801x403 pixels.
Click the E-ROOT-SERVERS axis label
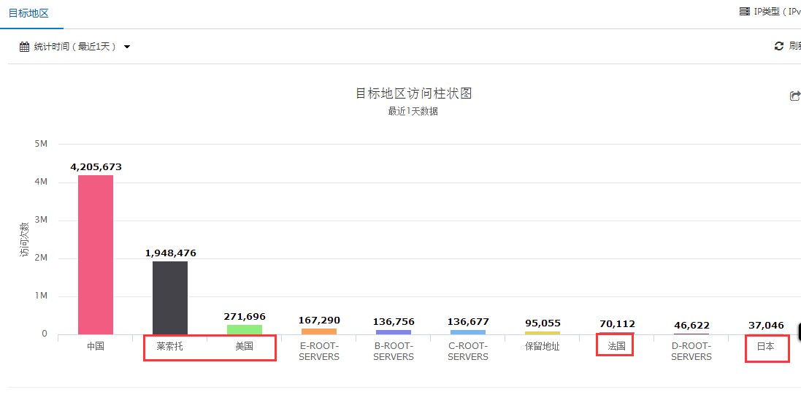point(319,351)
